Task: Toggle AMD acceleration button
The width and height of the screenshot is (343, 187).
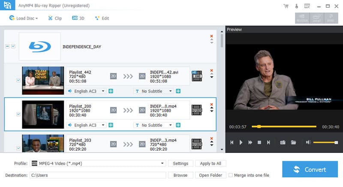Action: 331,18
